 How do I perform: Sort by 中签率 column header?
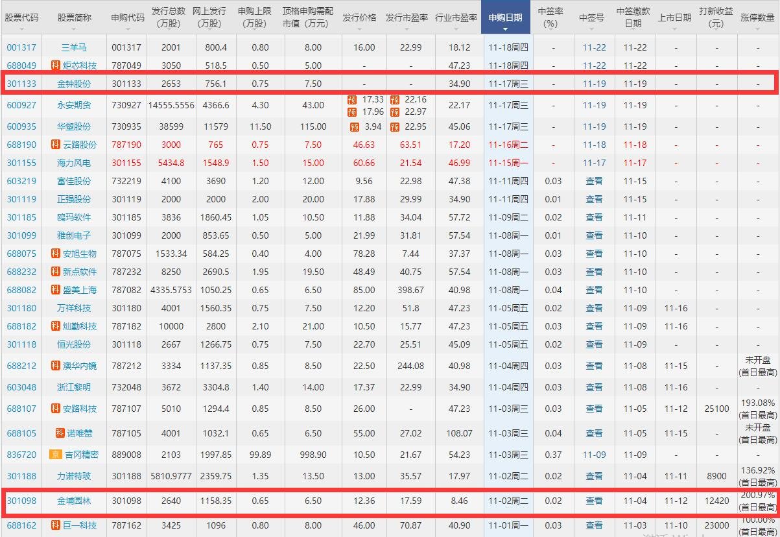(550, 18)
